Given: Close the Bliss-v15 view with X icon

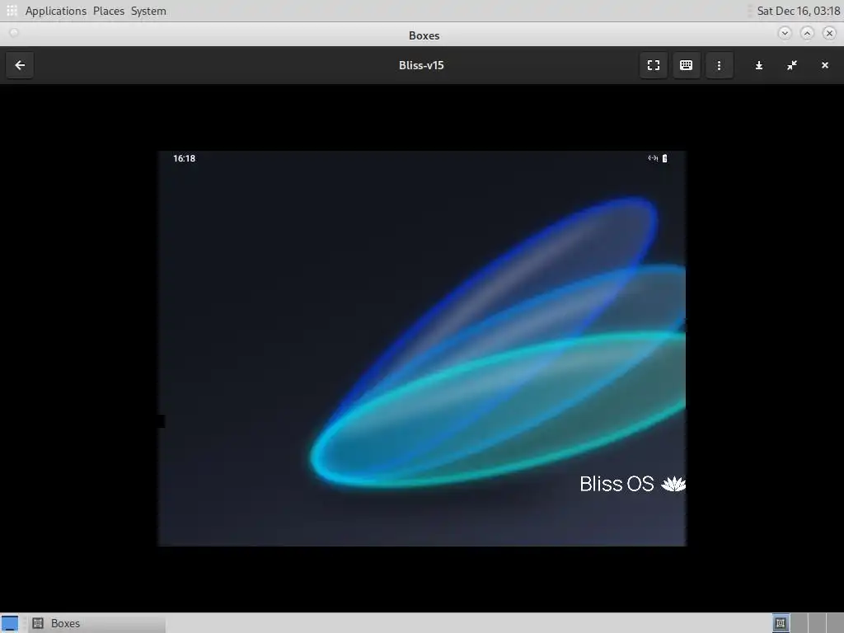Looking at the screenshot, I should pos(824,65).
